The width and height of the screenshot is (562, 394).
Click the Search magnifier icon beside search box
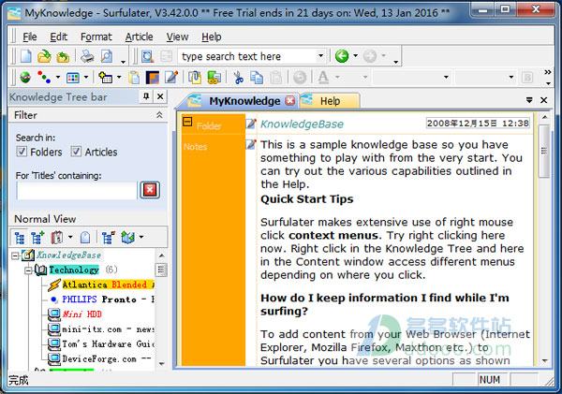point(148,56)
